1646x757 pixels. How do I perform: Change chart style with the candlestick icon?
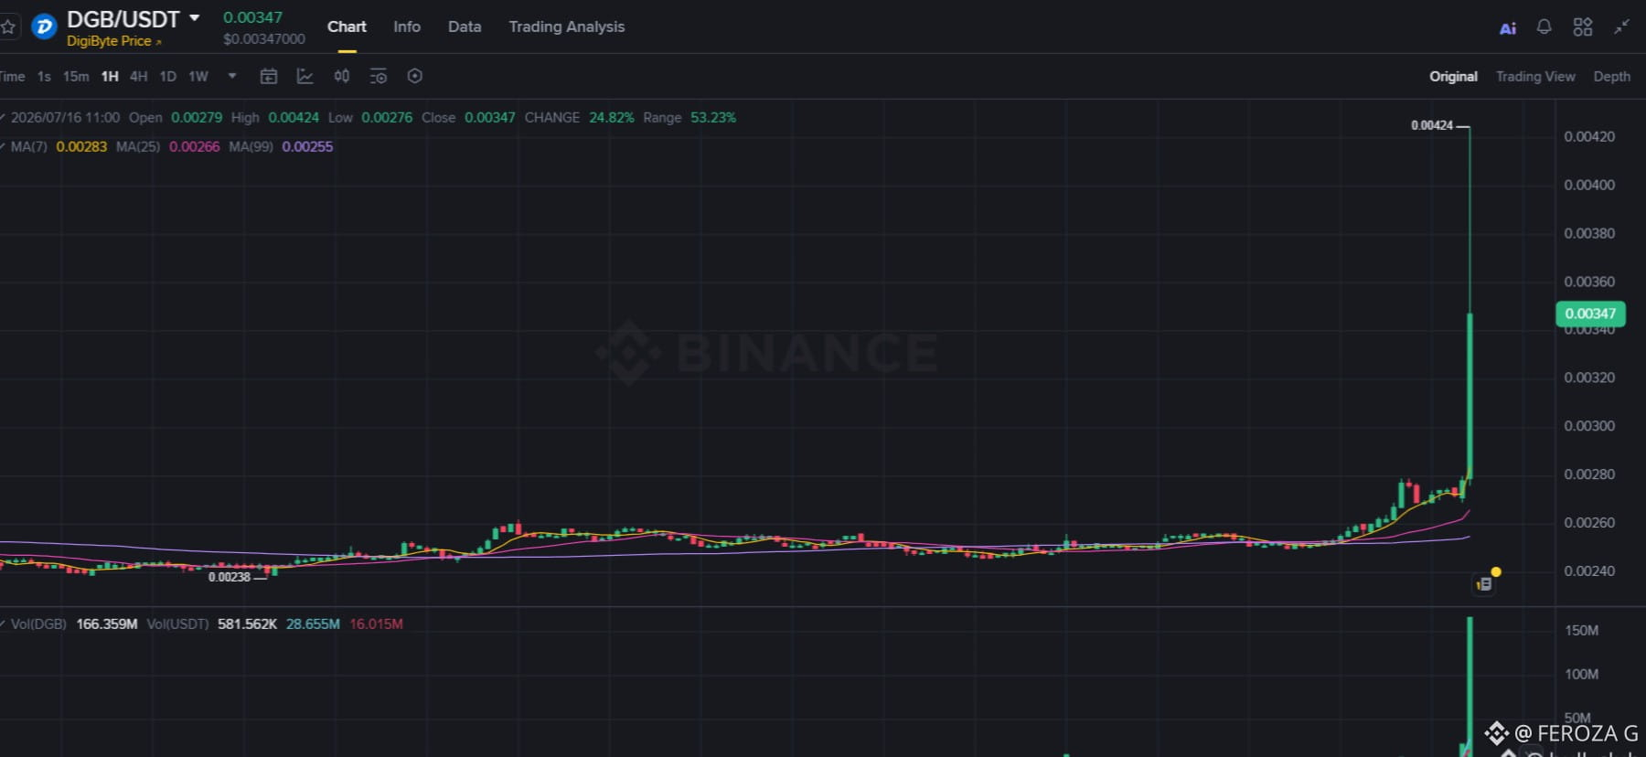click(x=342, y=76)
